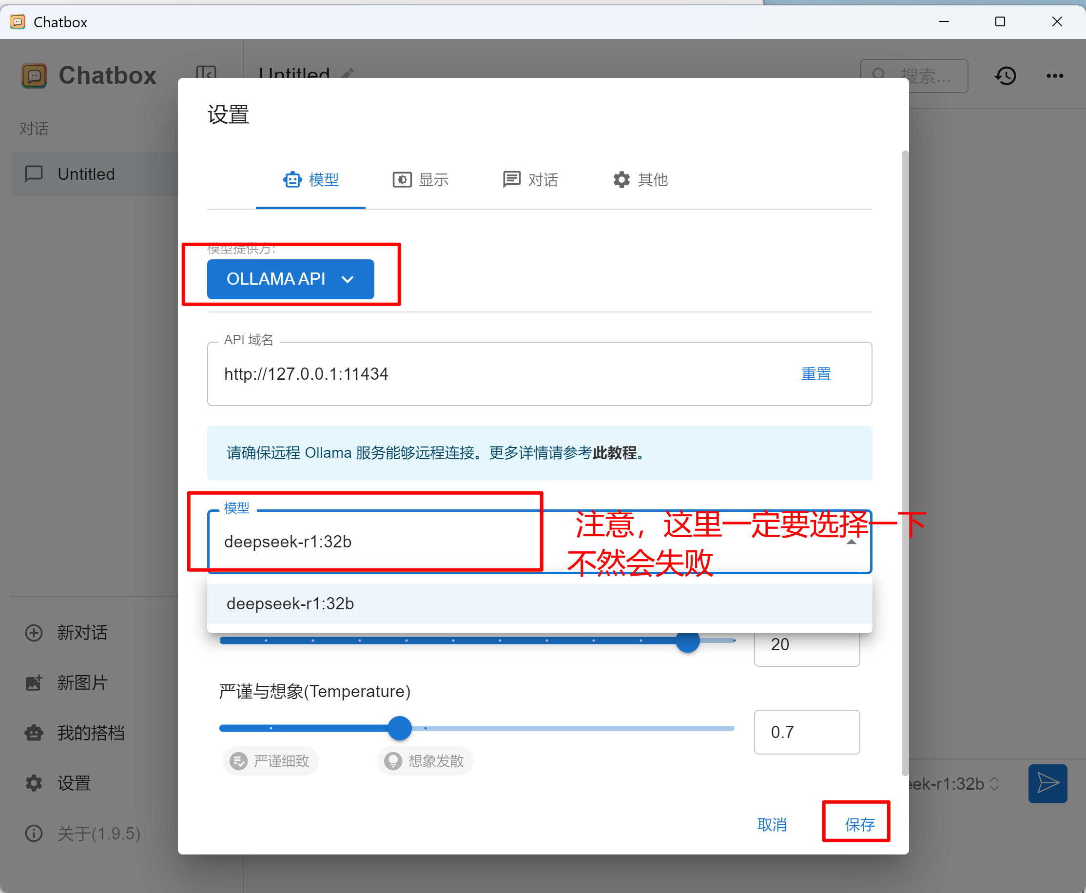Click the settings dialog scrollbar
Viewport: 1086px width, 893px height.
click(905, 463)
